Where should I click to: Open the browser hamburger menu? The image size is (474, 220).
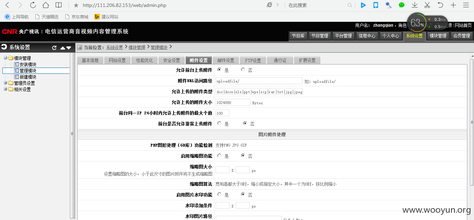[466, 5]
